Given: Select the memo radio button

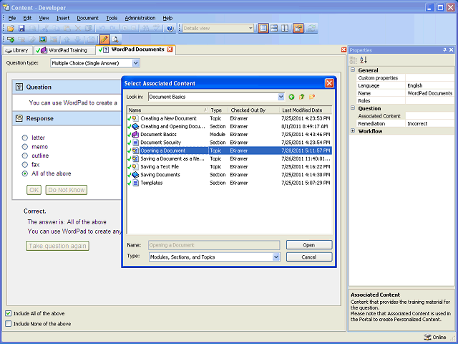Looking at the screenshot, I should coord(25,147).
